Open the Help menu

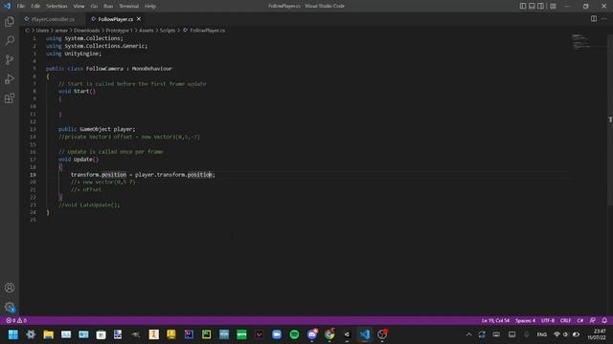pos(150,6)
